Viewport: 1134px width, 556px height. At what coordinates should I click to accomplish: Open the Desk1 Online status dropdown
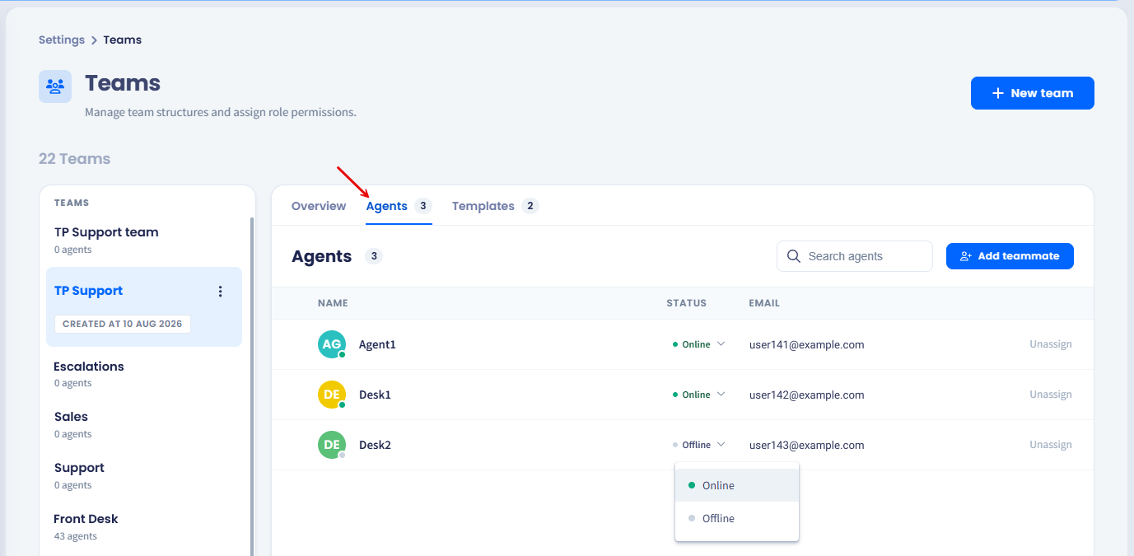[698, 395]
